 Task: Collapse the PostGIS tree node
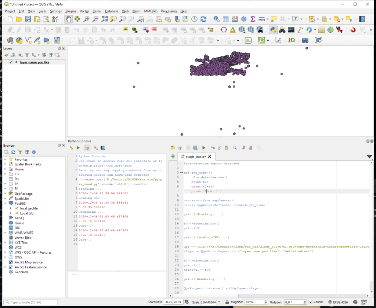[x=5, y=203]
